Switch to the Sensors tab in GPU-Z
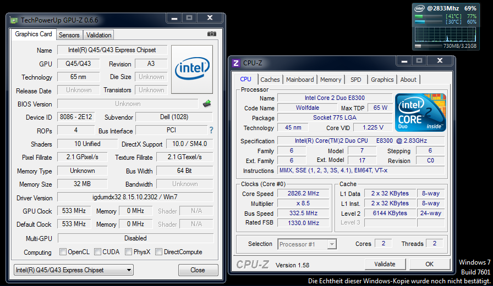 click(69, 35)
